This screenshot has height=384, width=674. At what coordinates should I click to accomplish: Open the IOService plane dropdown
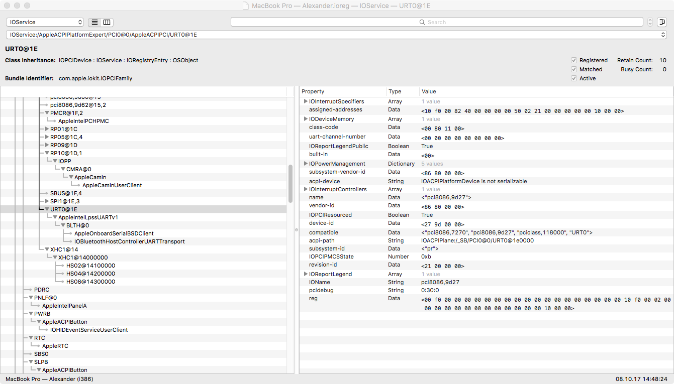coord(45,22)
